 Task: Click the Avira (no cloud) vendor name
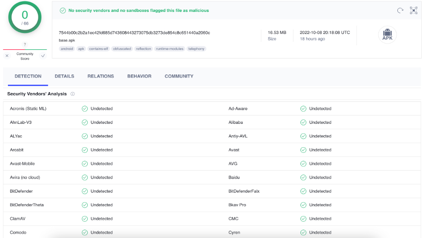25,178
